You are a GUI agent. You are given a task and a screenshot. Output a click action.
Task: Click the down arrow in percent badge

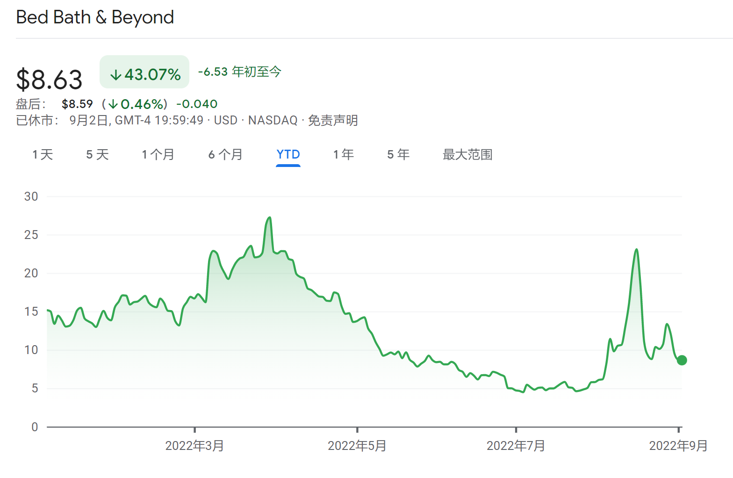(x=115, y=75)
